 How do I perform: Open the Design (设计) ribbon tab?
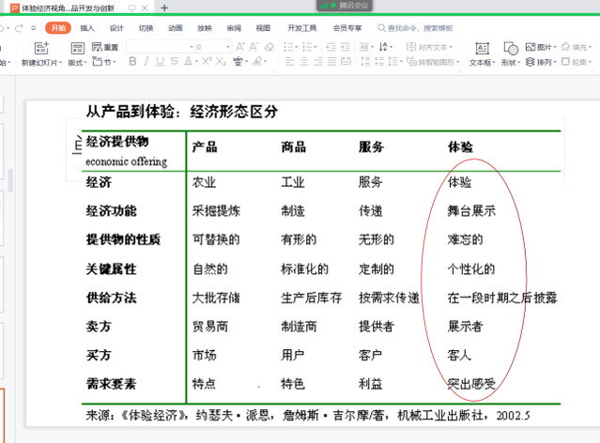116,28
